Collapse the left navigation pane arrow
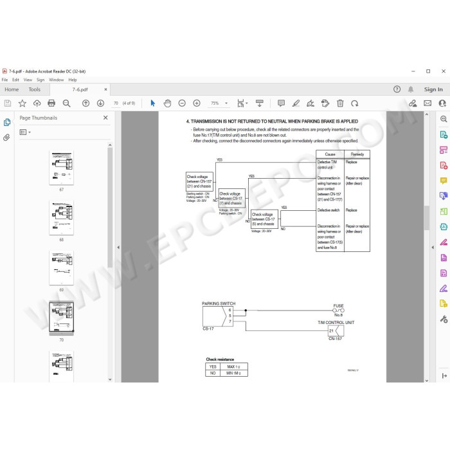This screenshot has height=450, width=450. tap(118, 247)
